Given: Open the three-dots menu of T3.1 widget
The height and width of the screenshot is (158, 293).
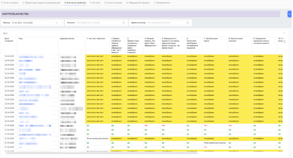Looking at the screenshot, I should (x=284, y=33).
